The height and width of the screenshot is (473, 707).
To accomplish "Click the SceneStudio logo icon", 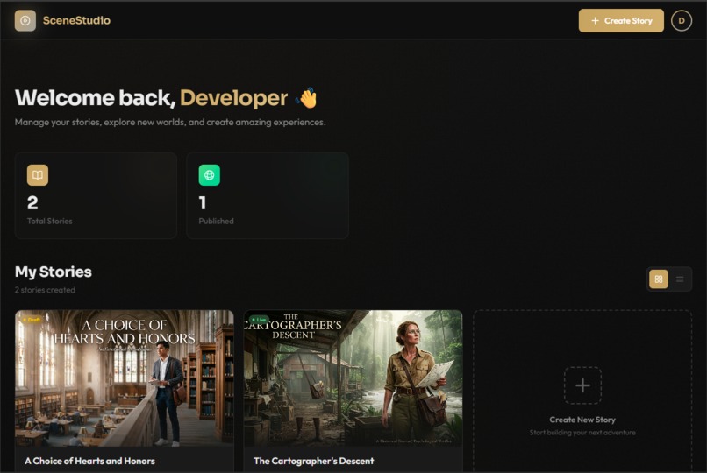I will tap(25, 20).
